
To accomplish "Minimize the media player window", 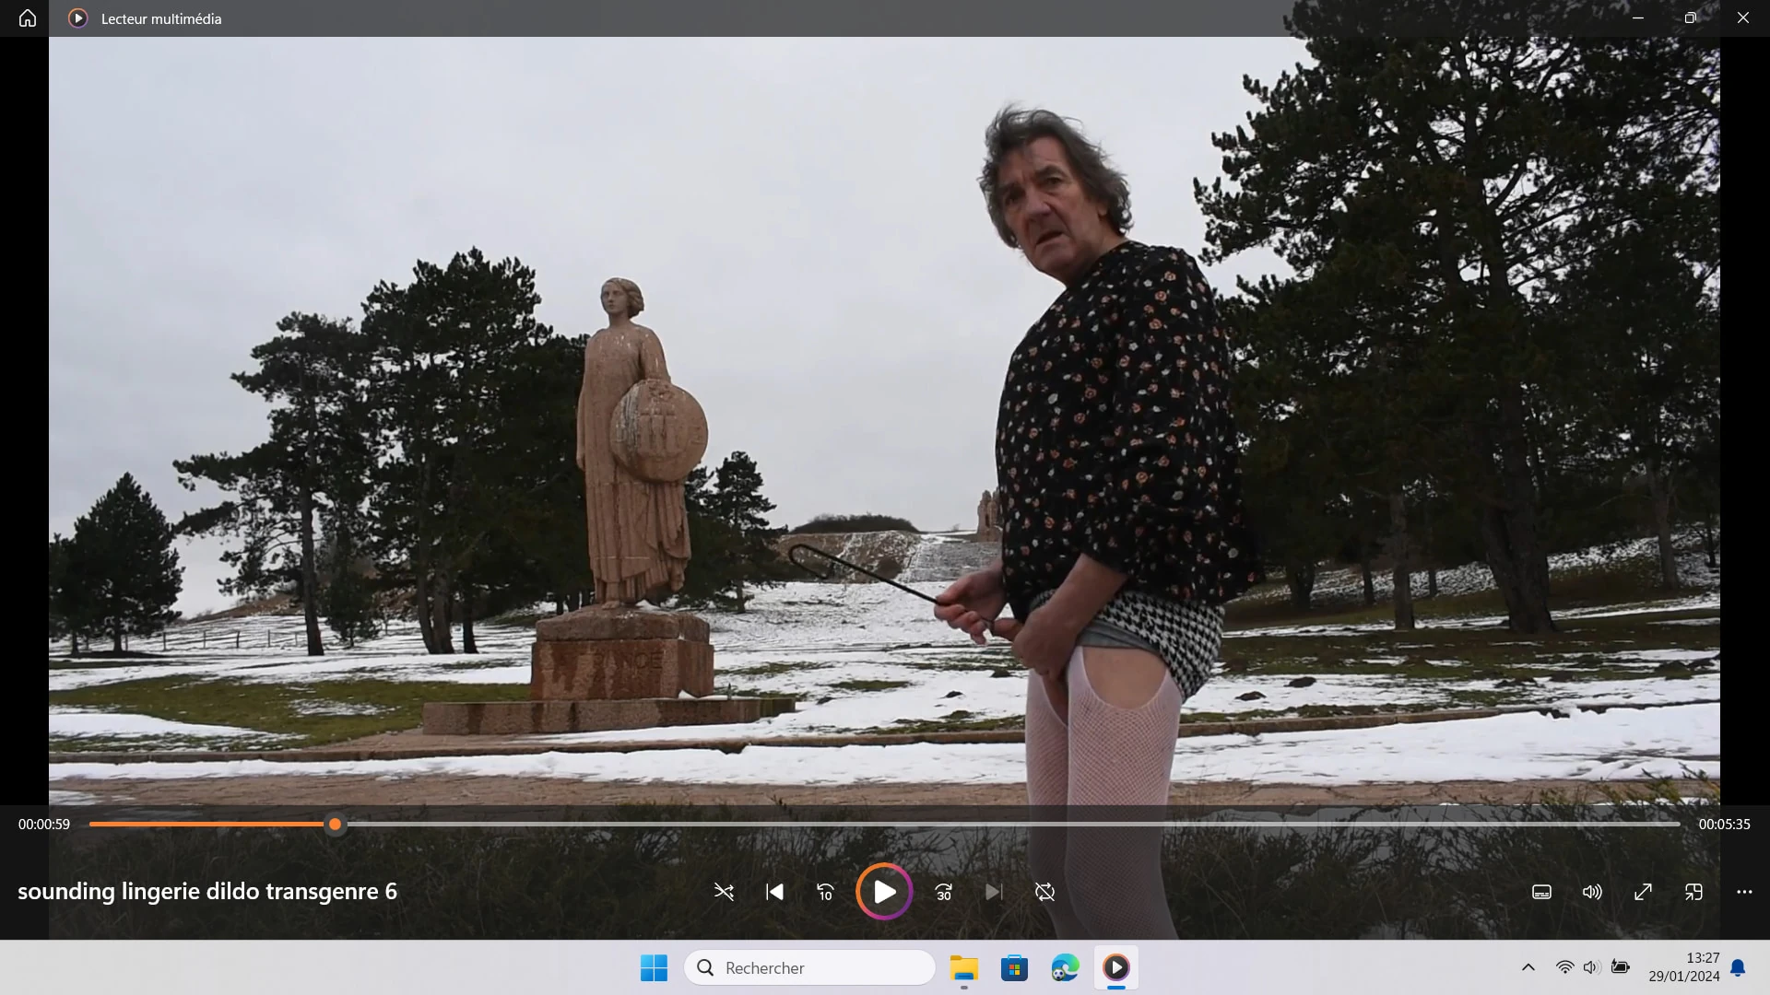I will coord(1638,18).
